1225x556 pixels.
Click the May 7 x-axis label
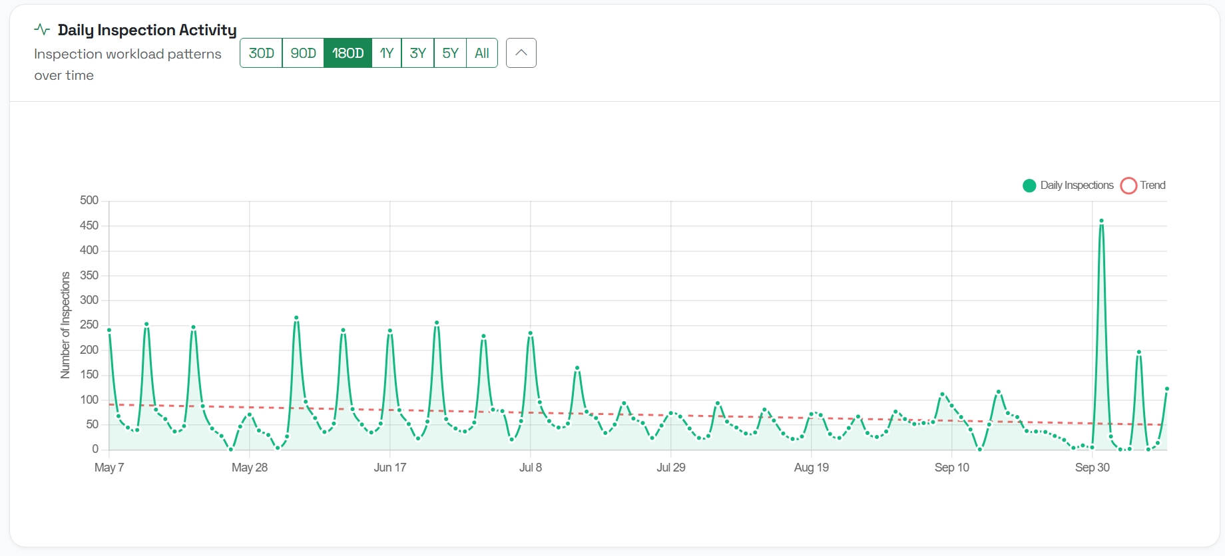click(109, 468)
